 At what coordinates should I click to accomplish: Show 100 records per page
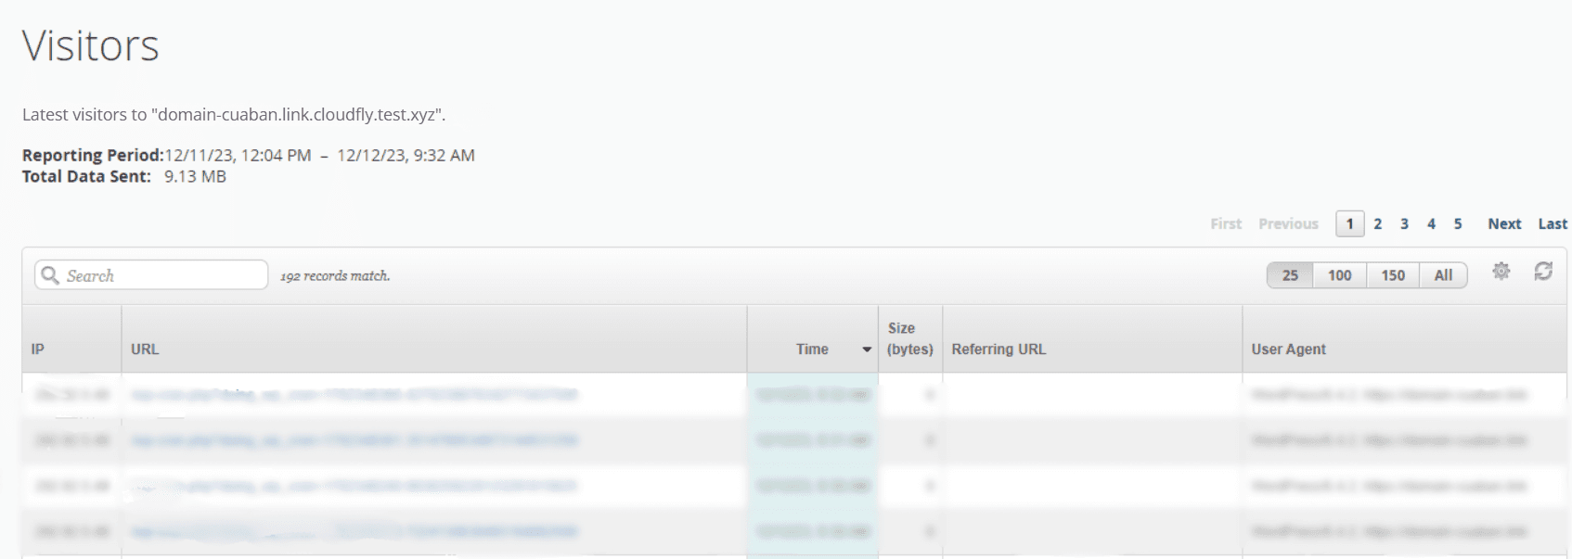click(1339, 275)
